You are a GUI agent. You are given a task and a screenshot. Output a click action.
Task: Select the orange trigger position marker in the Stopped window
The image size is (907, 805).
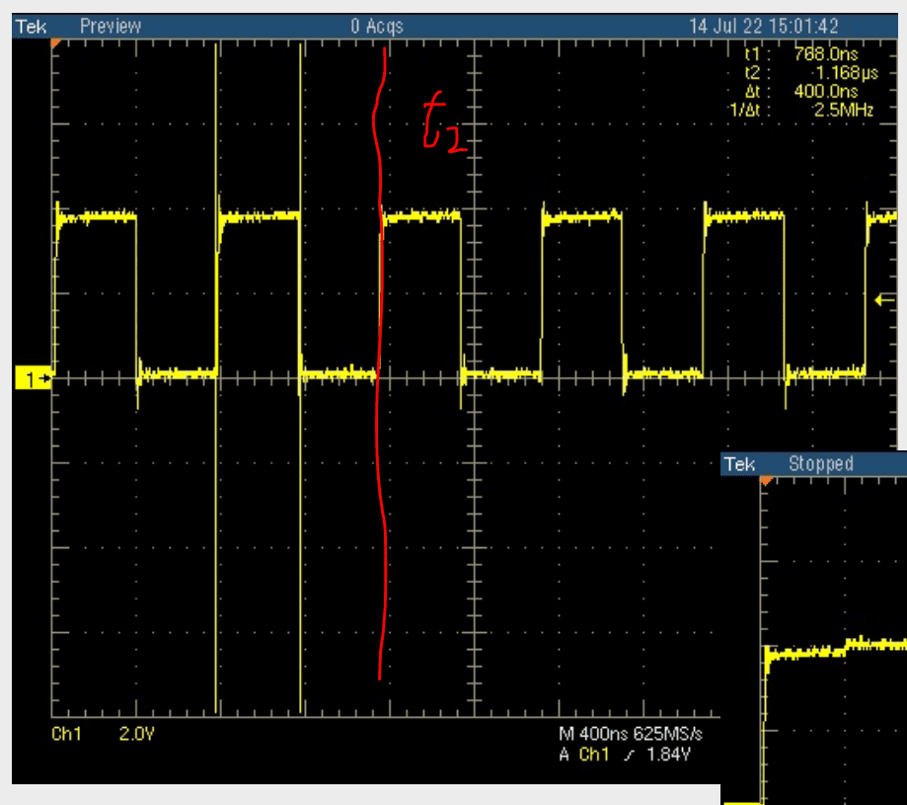[x=766, y=481]
